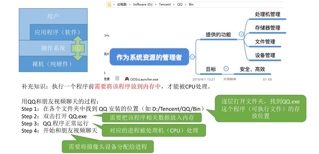
Task: Go to 此电脑 in the breadcrumb path
Action: [x=122, y=5]
